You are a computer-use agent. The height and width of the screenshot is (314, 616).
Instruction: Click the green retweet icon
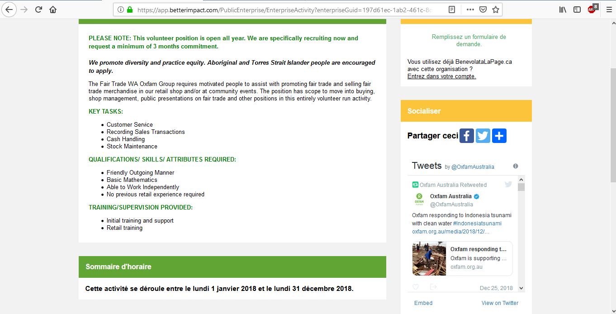[x=415, y=185]
